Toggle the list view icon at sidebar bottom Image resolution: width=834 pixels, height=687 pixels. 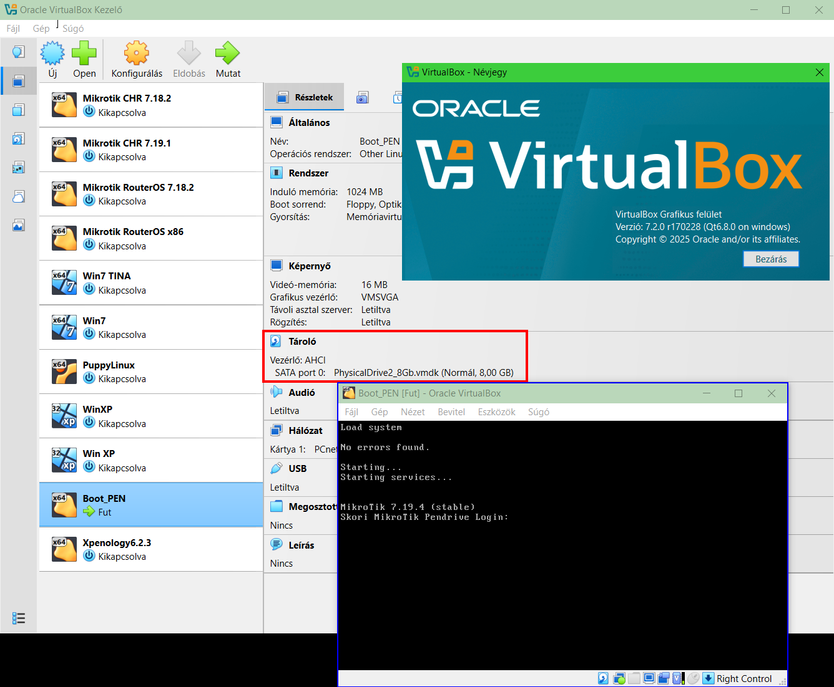coord(19,618)
